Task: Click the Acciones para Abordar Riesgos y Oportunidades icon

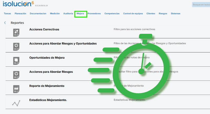Action: (x=16, y=47)
